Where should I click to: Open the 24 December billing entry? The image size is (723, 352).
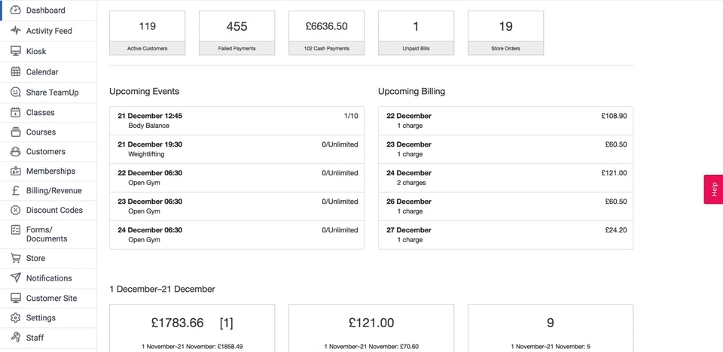click(x=505, y=178)
